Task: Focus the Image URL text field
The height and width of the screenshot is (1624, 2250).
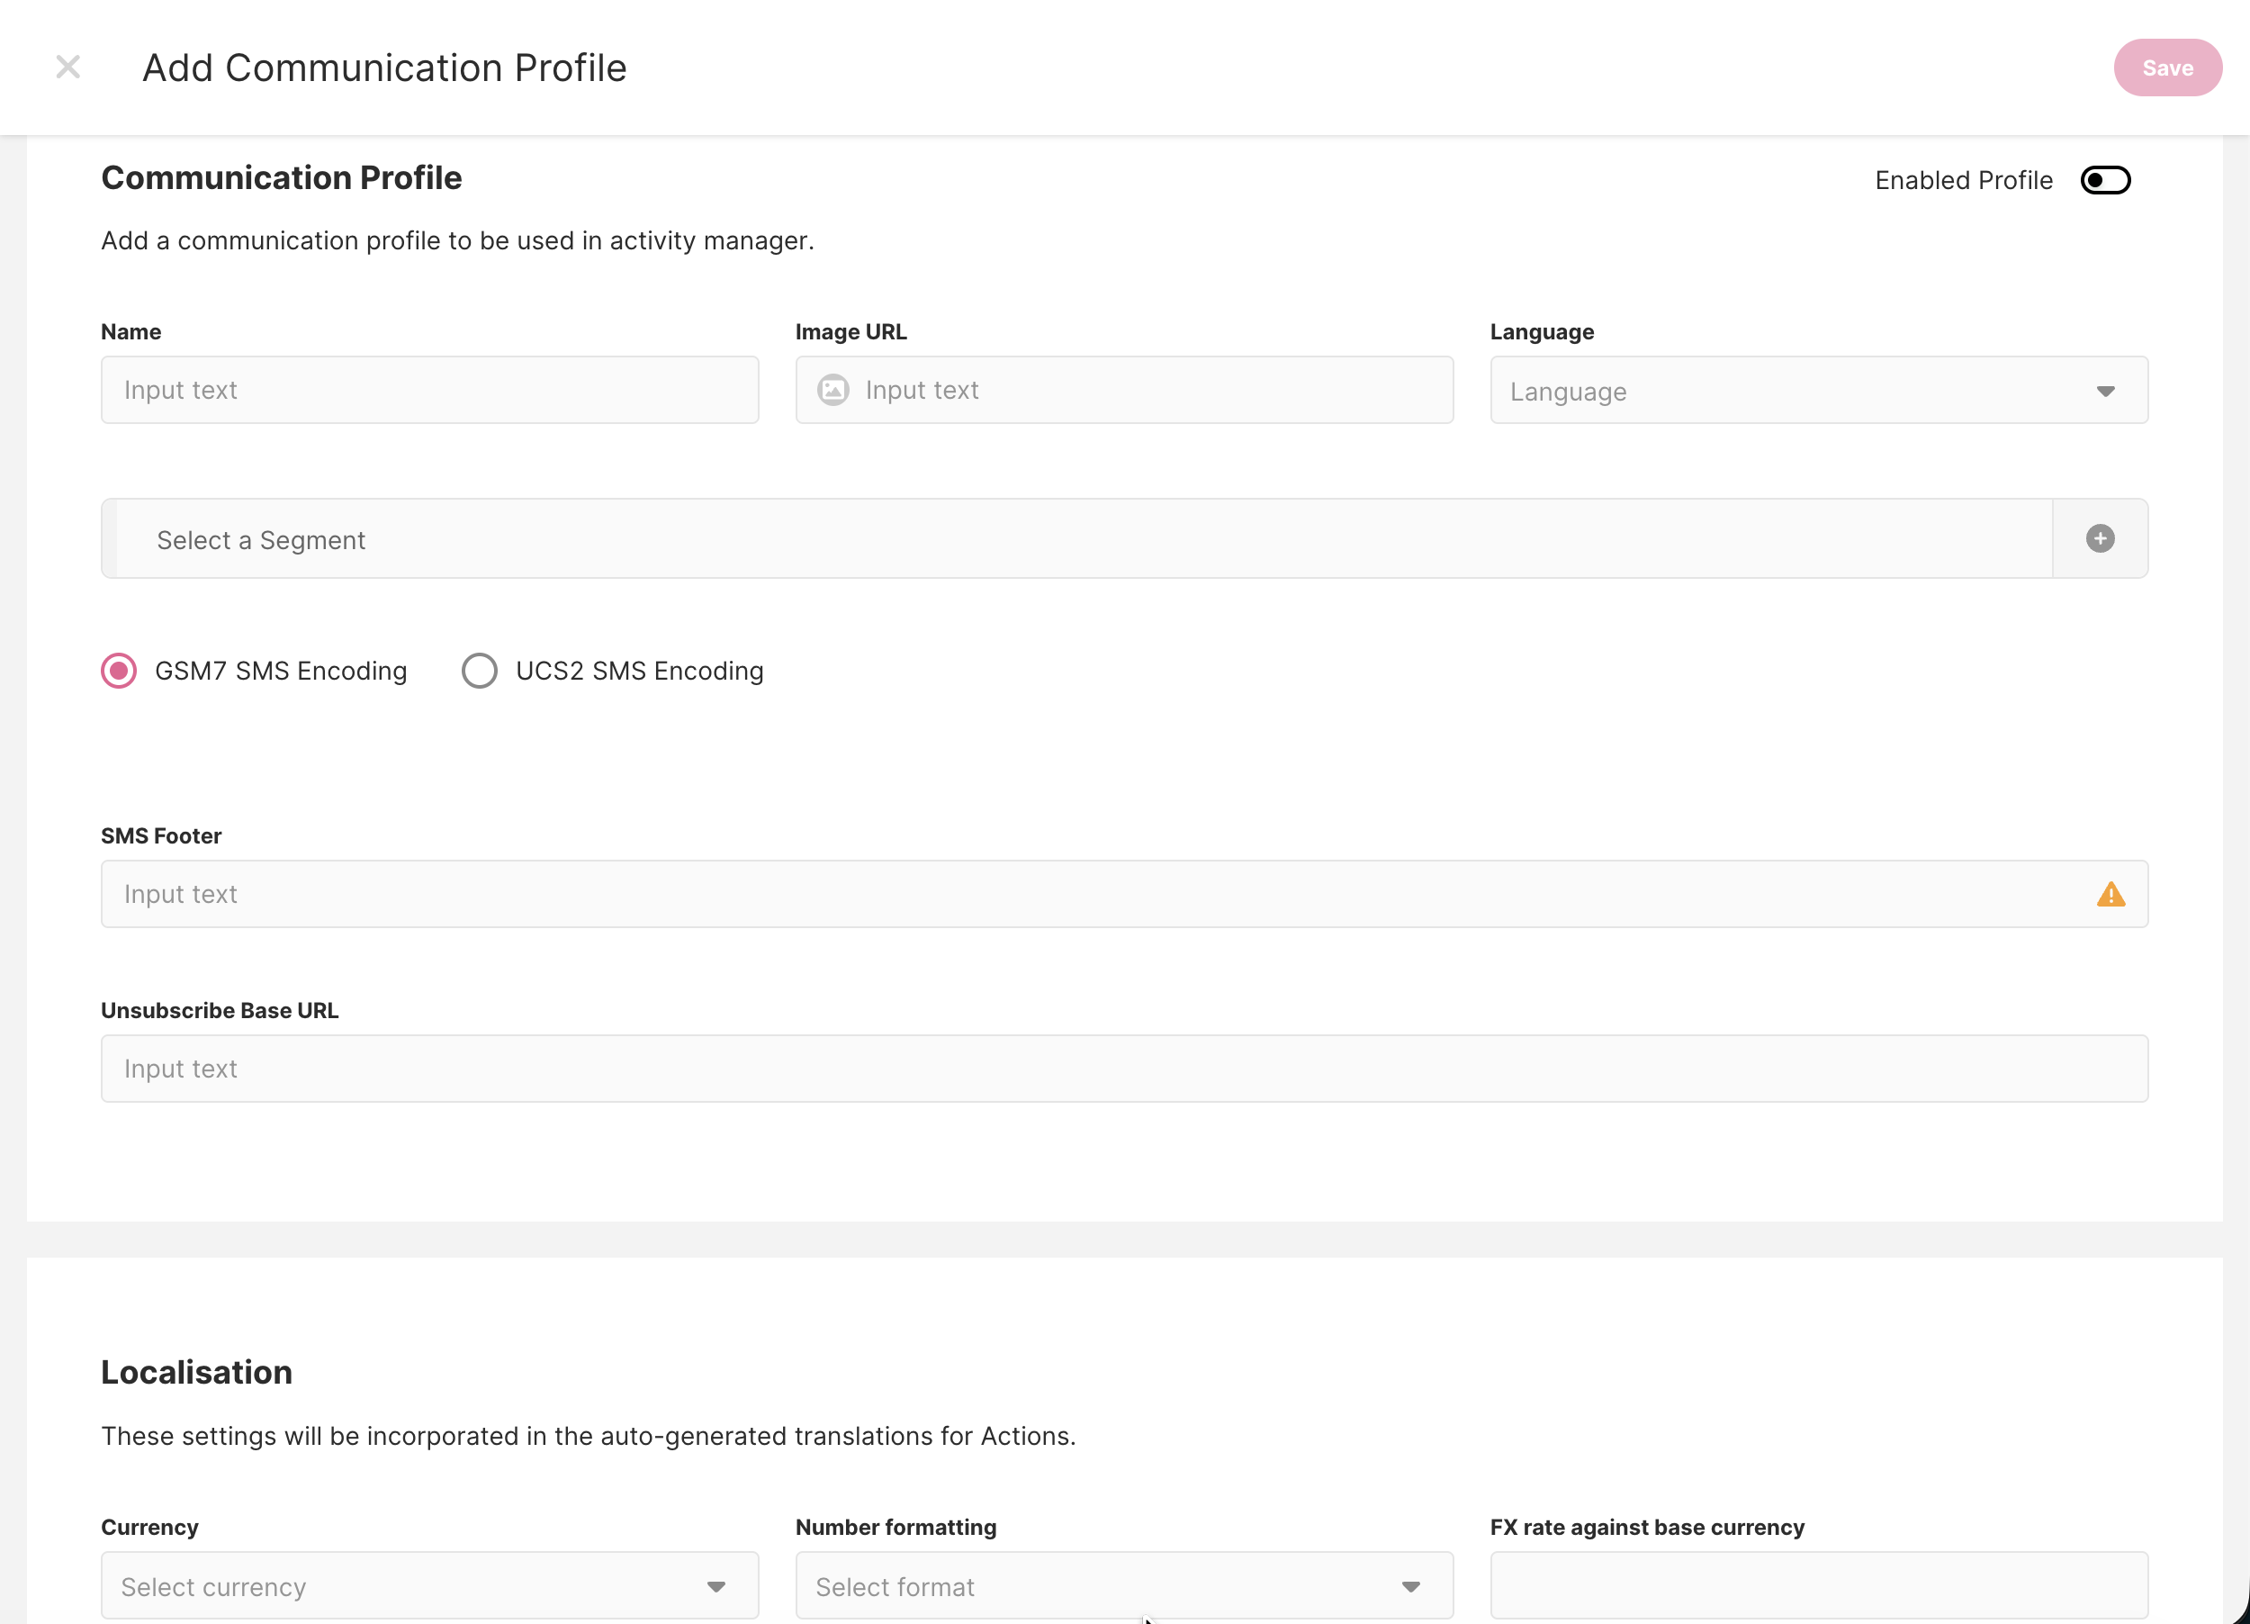Action: point(1141,390)
